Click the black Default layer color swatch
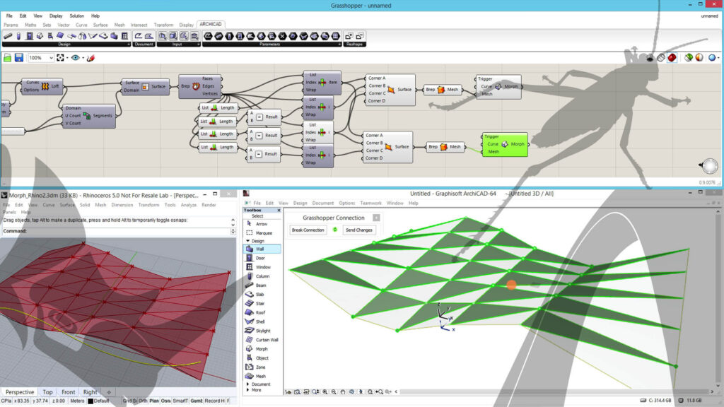 [x=90, y=401]
